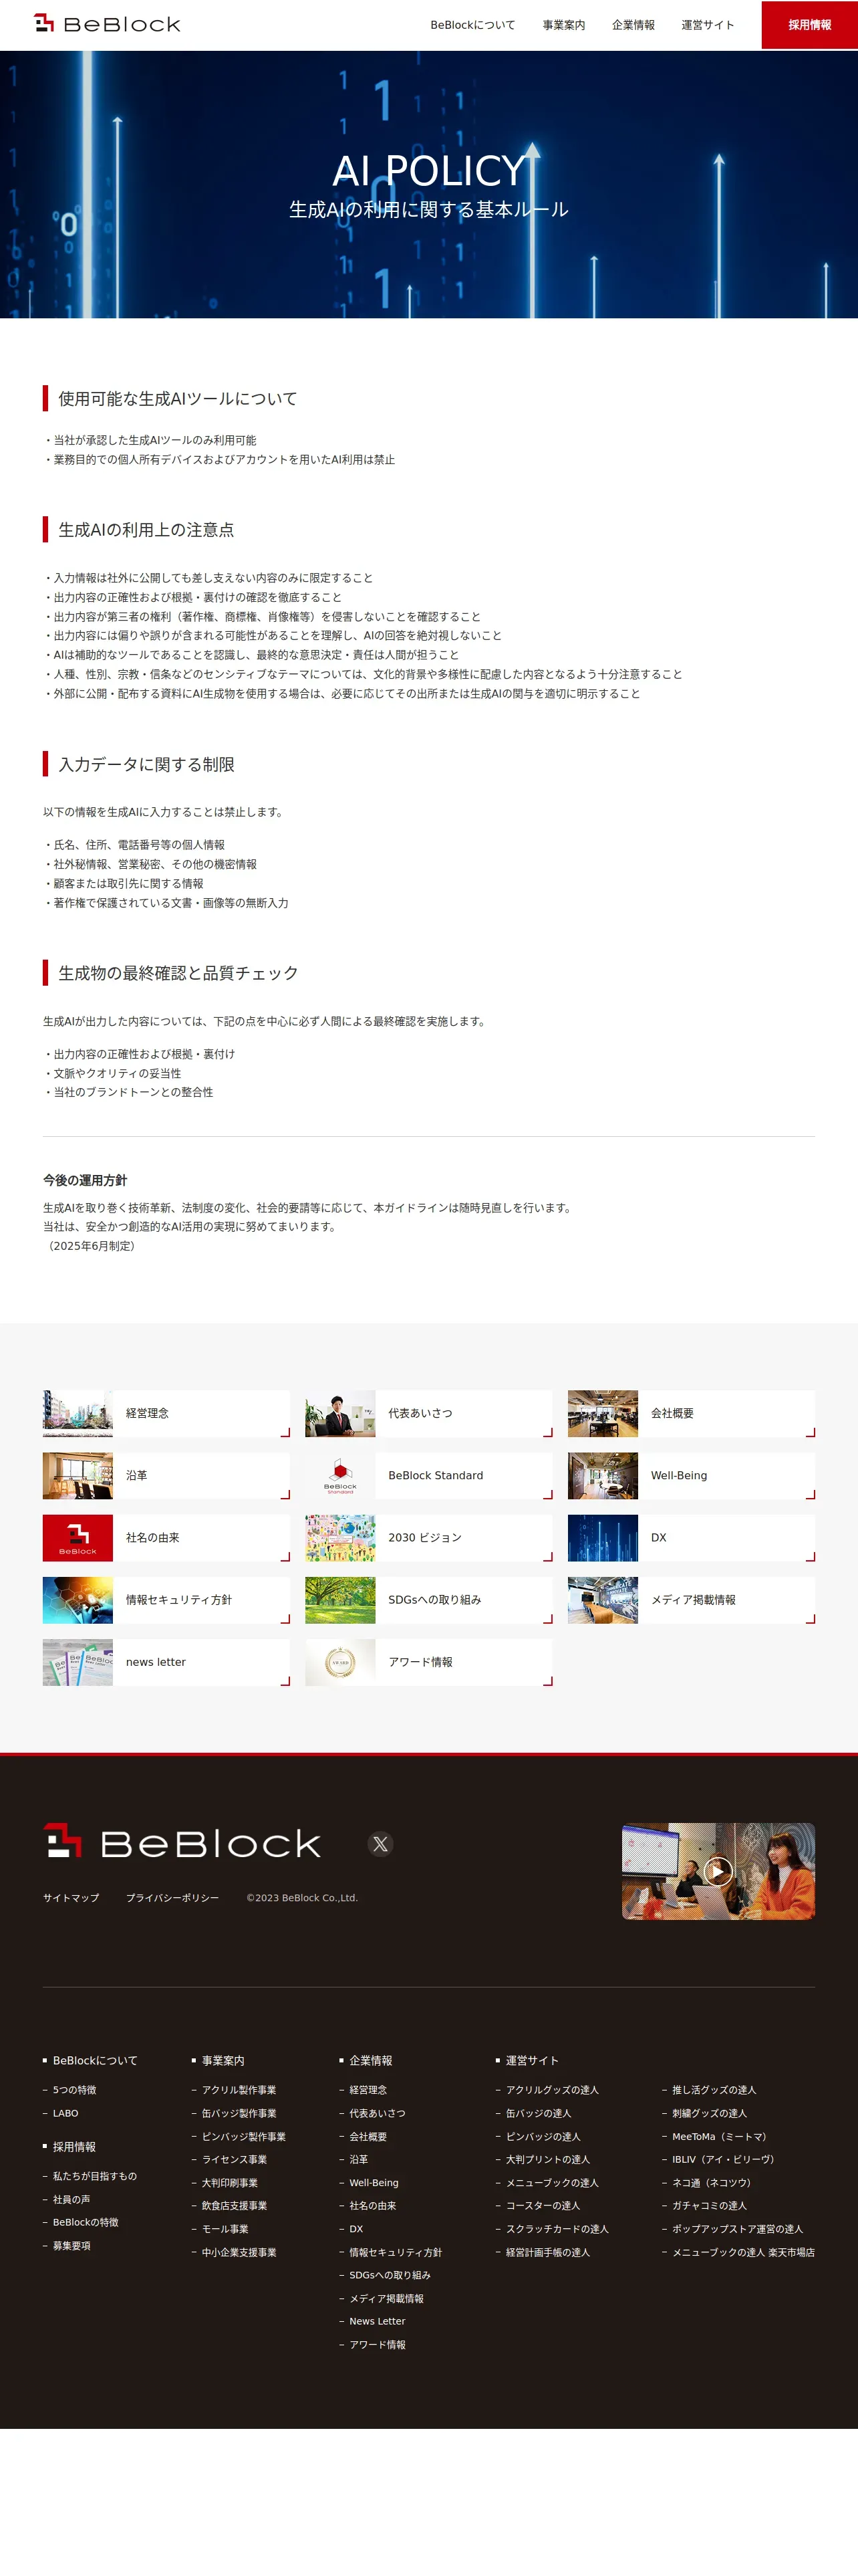
Task: Open the BeBlock Standard card
Action: click(x=428, y=1475)
